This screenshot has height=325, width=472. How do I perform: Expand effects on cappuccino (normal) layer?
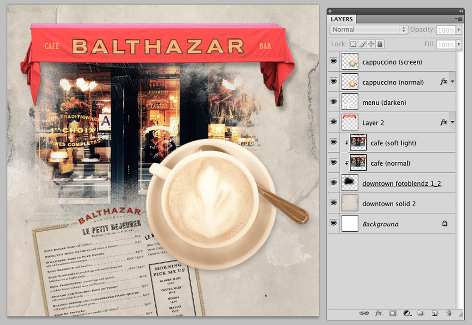[453, 82]
